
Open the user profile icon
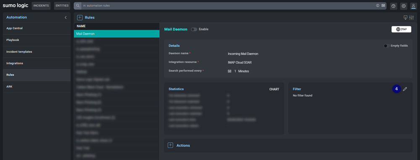414,6
